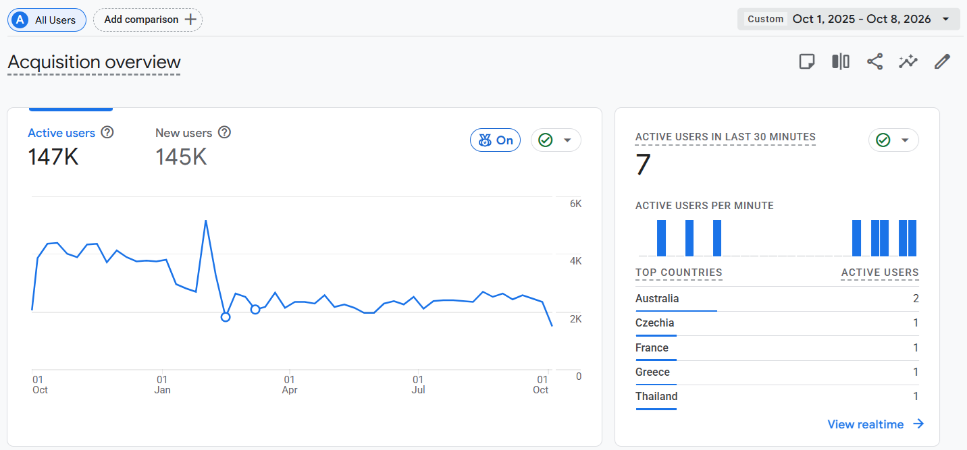Screen dimensions: 967x450
Task: Click the arrow icon beside View realtime
Action: (918, 424)
